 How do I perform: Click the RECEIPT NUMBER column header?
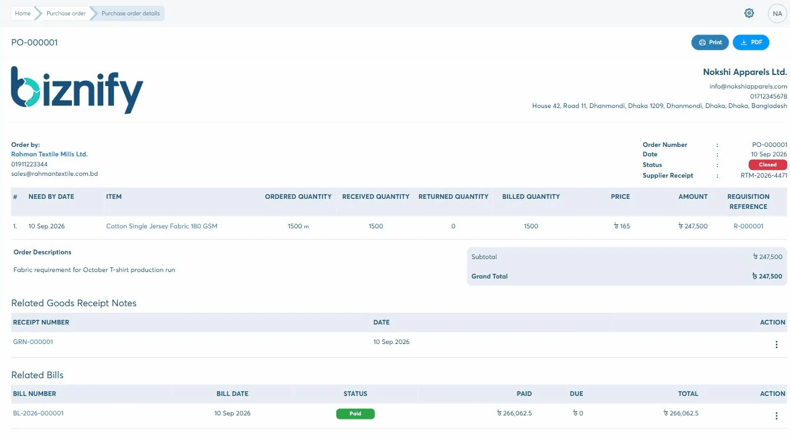pos(41,322)
